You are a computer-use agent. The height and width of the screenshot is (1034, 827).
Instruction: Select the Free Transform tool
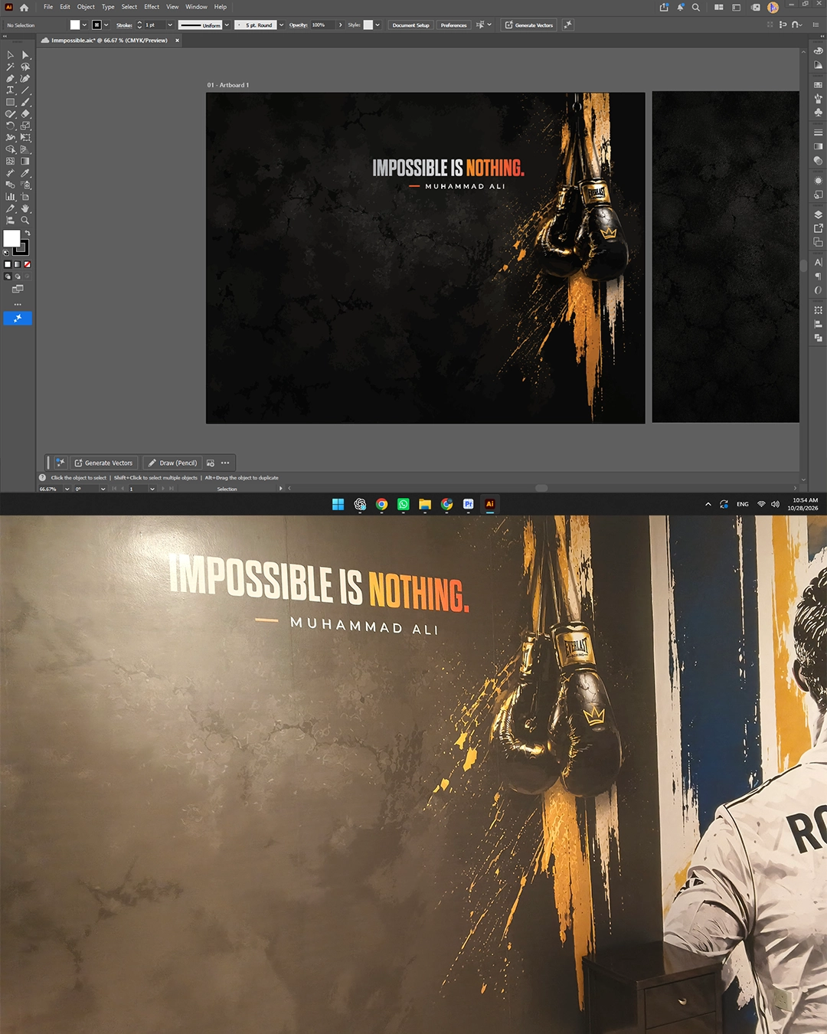(25, 137)
